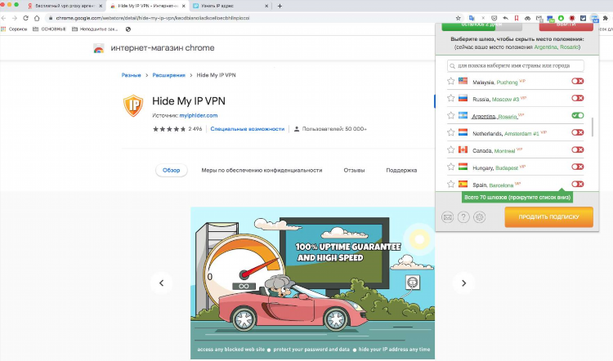
Task: Open the myiphider.com source link
Action: click(x=199, y=116)
